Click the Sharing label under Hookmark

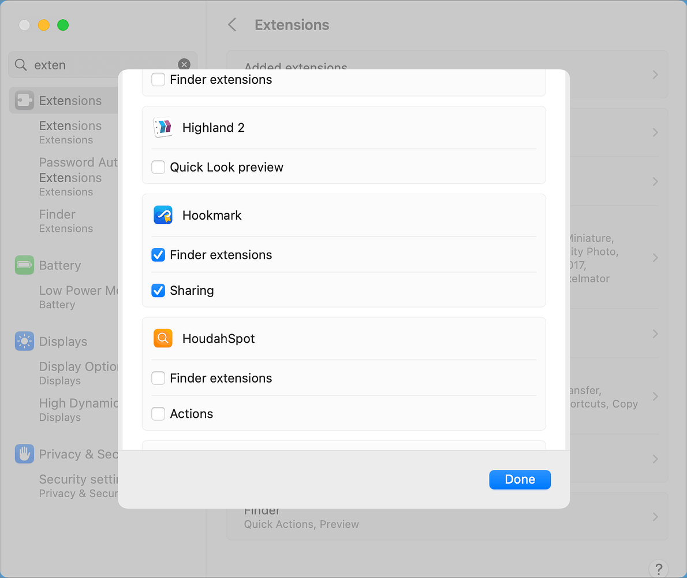pos(192,290)
